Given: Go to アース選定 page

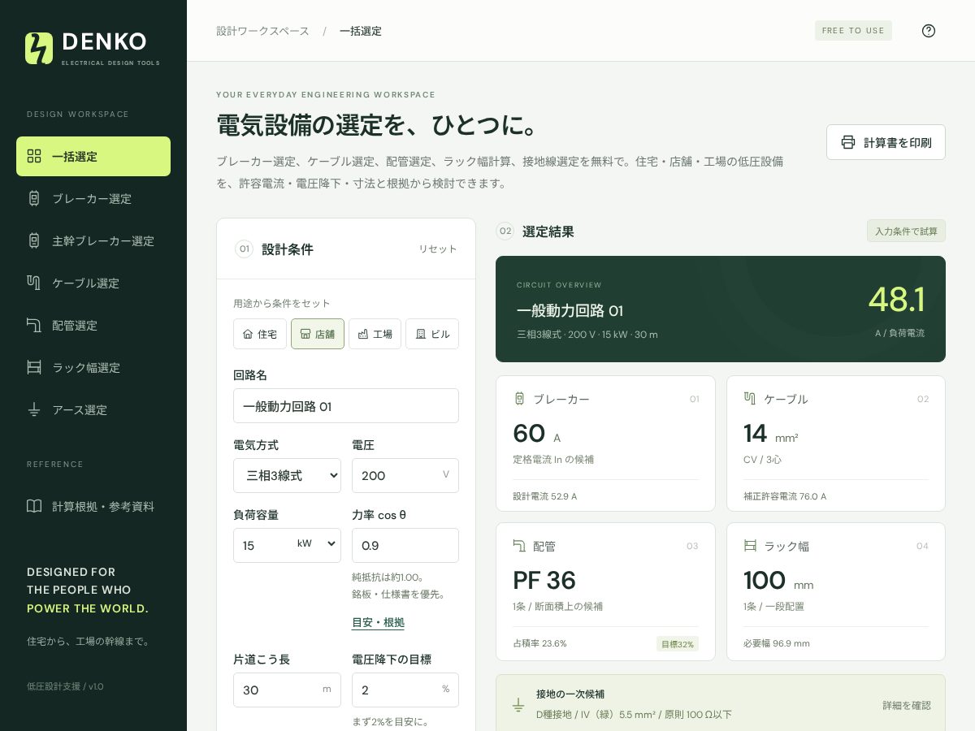Looking at the screenshot, I should [93, 409].
